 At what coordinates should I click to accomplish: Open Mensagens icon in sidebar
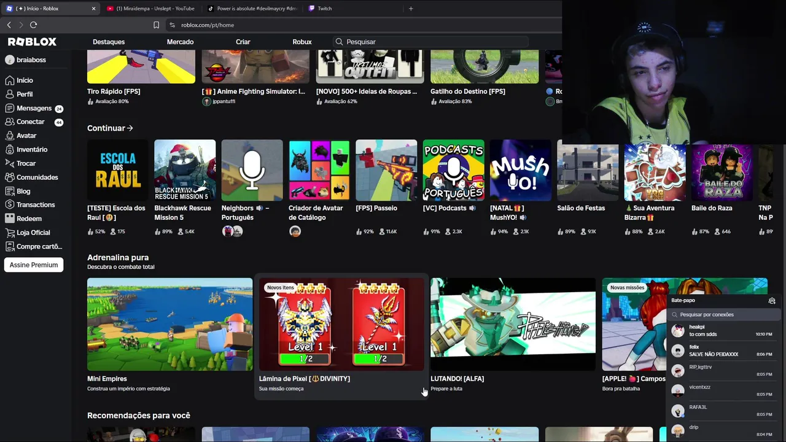[x=9, y=108]
